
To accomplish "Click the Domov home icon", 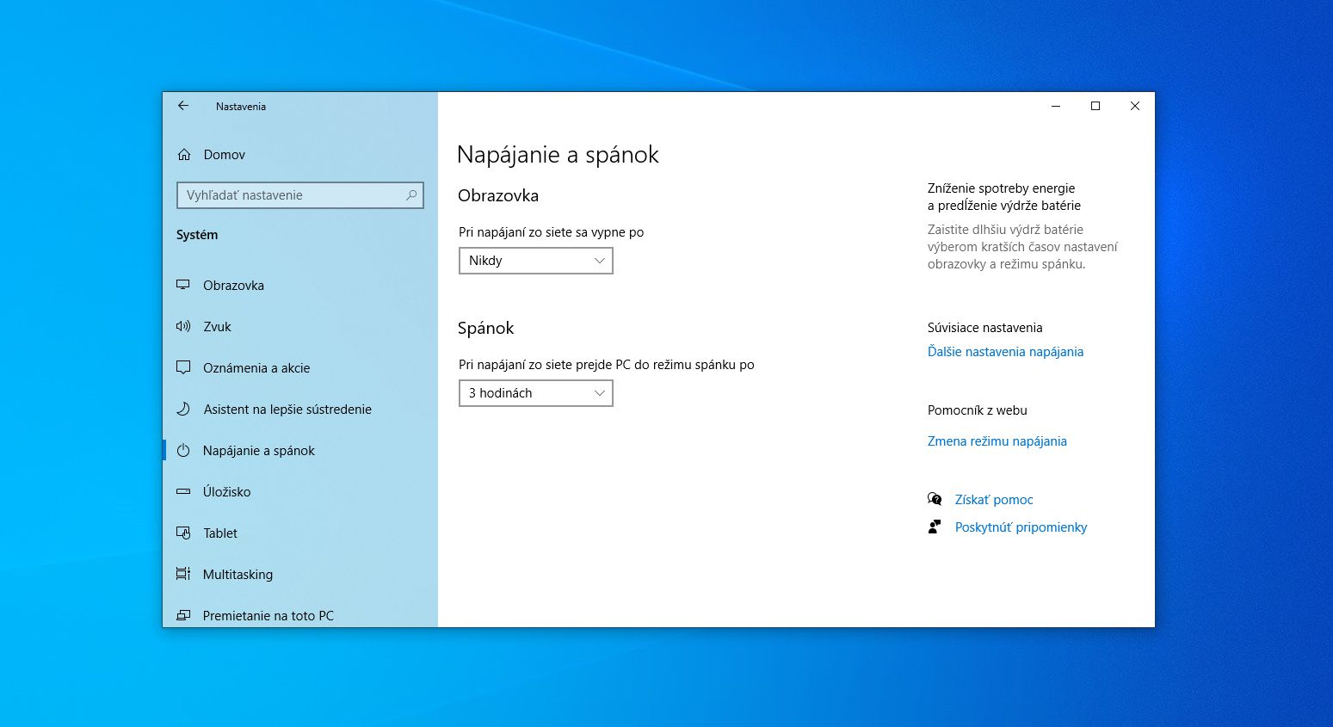I will tap(184, 155).
